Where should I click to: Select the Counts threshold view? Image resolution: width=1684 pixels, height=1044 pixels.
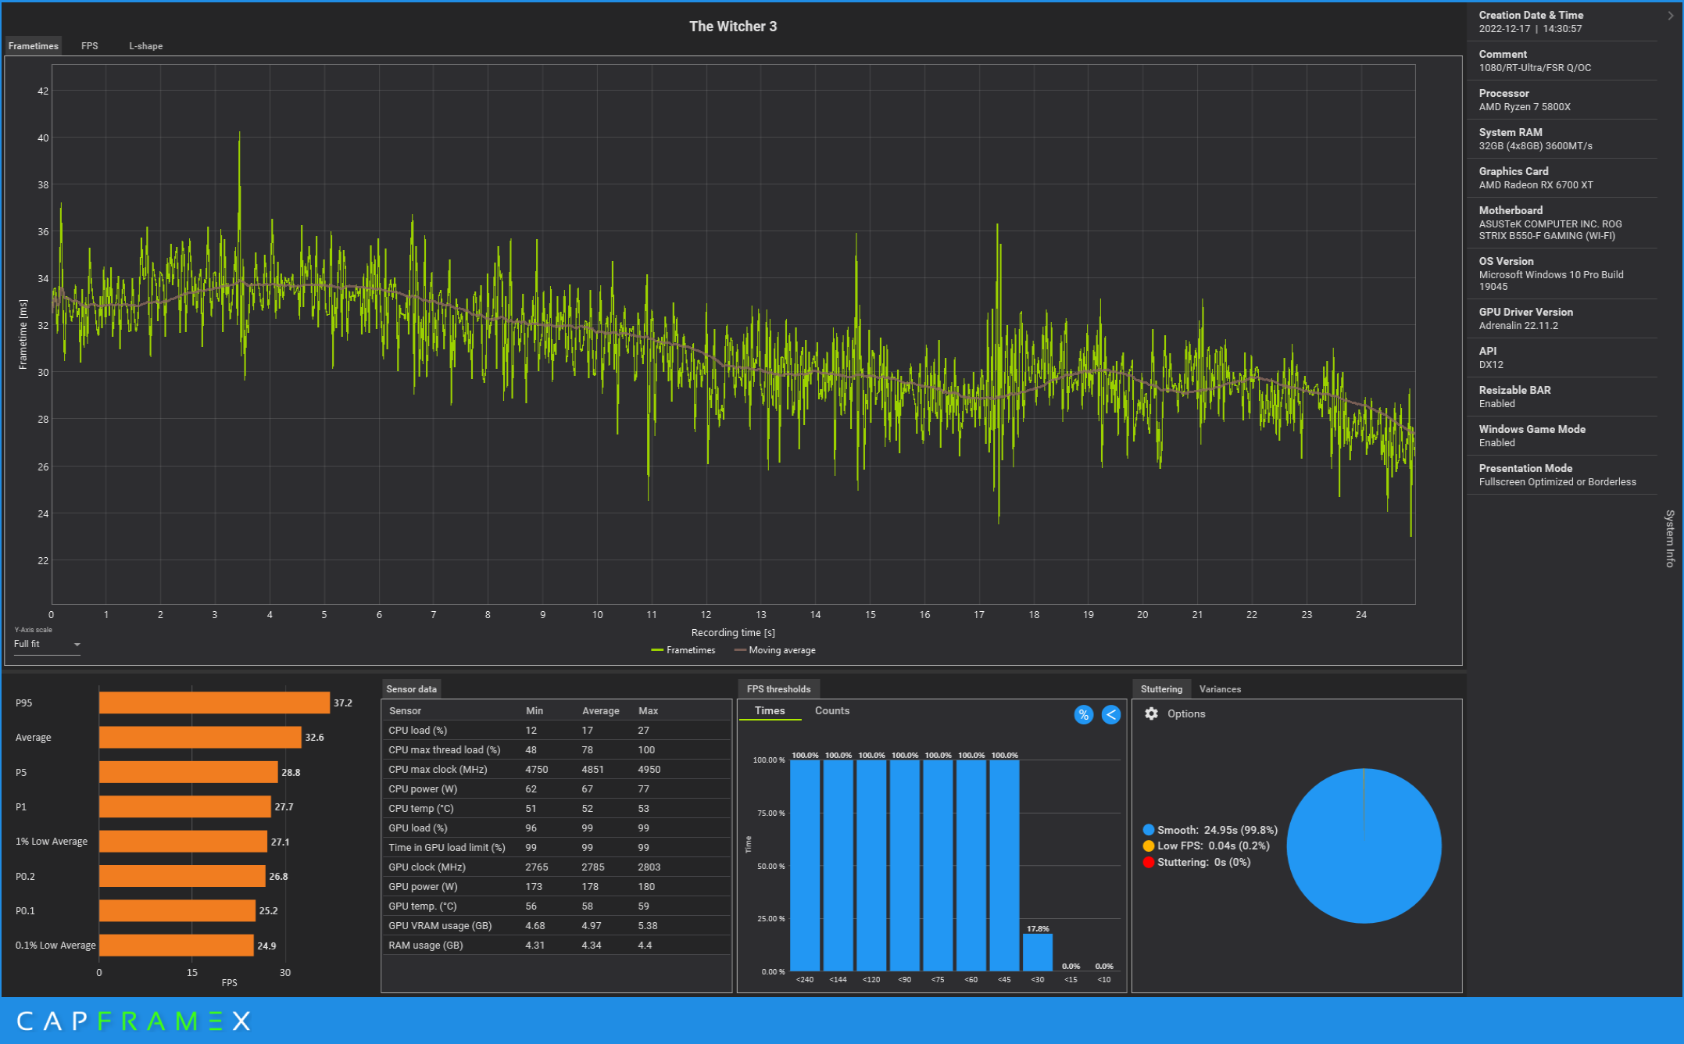click(x=831, y=710)
